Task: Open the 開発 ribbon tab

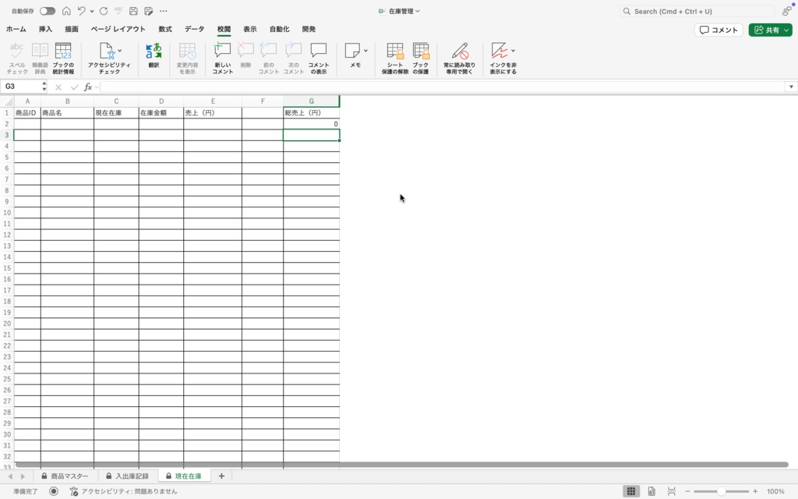Action: click(309, 29)
